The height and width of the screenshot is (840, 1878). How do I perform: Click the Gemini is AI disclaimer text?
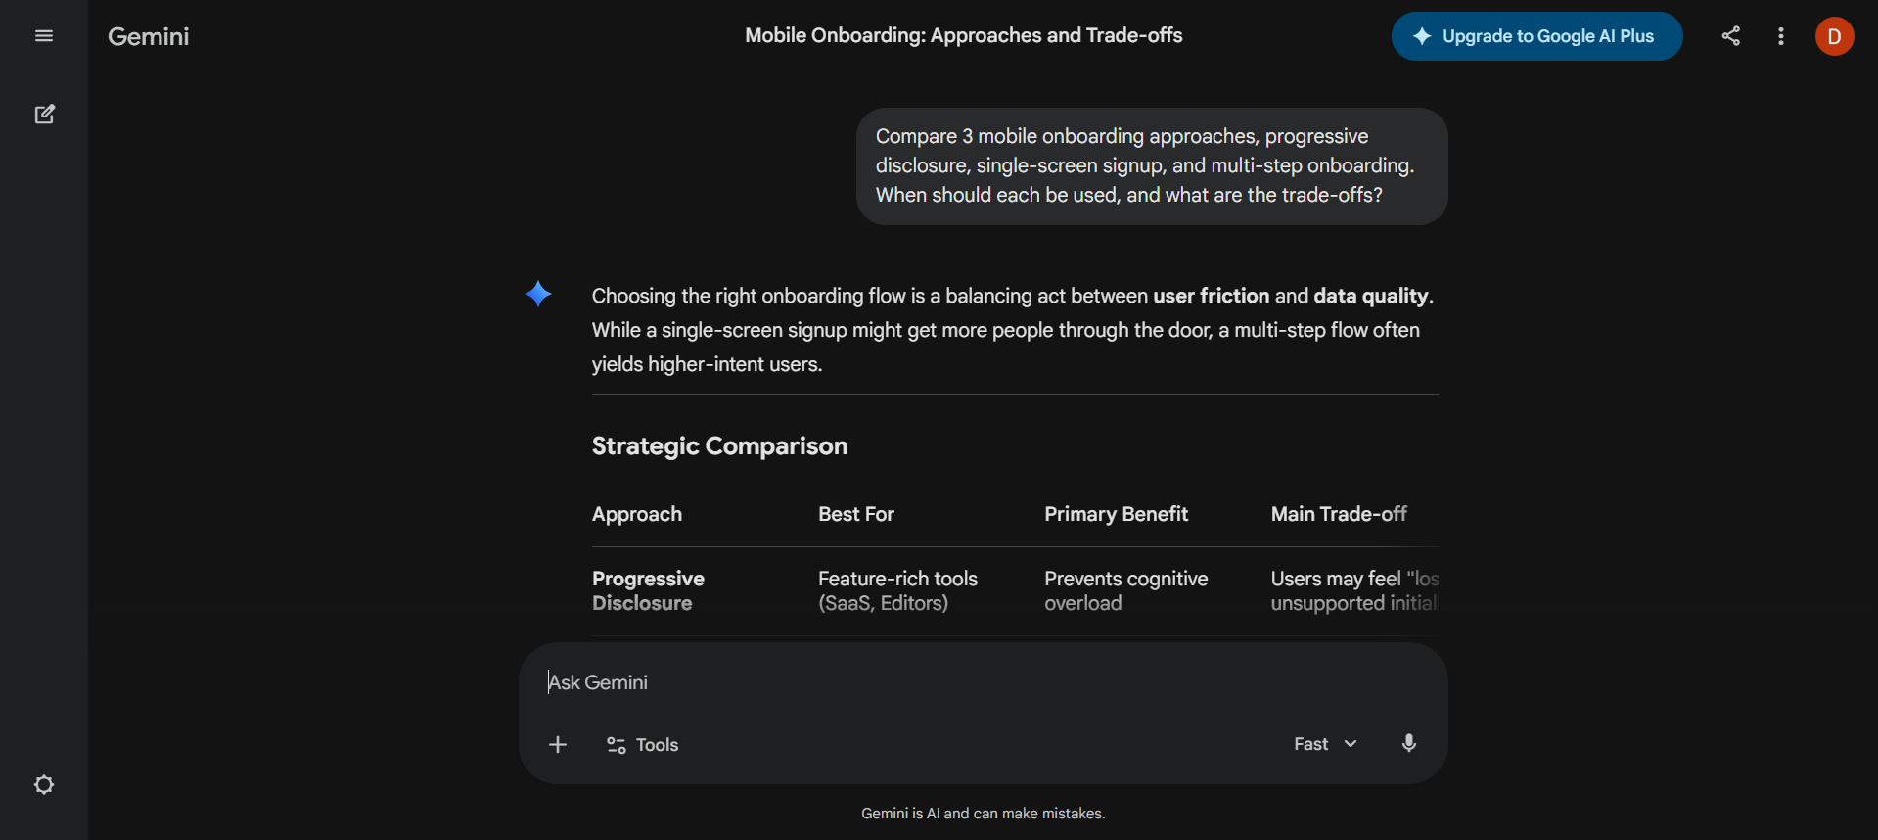[983, 814]
